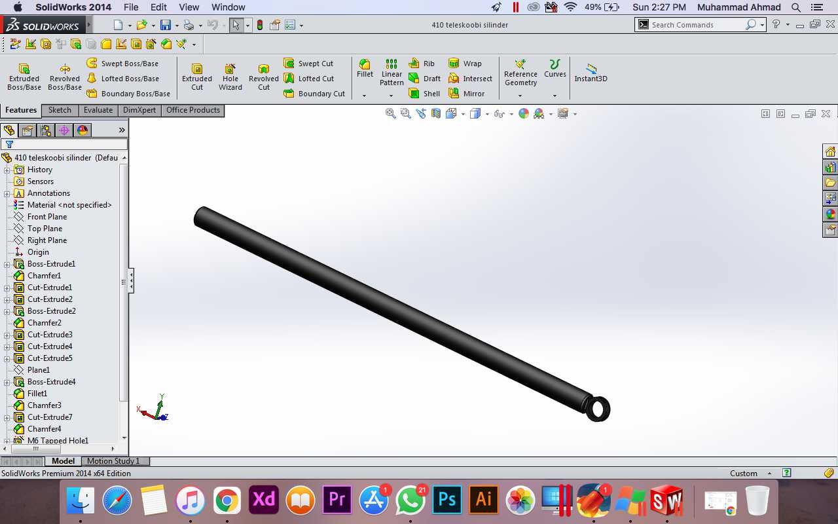This screenshot has height=524, width=838.
Task: Expand the Cut-Extrude3 feature node
Action: point(7,335)
